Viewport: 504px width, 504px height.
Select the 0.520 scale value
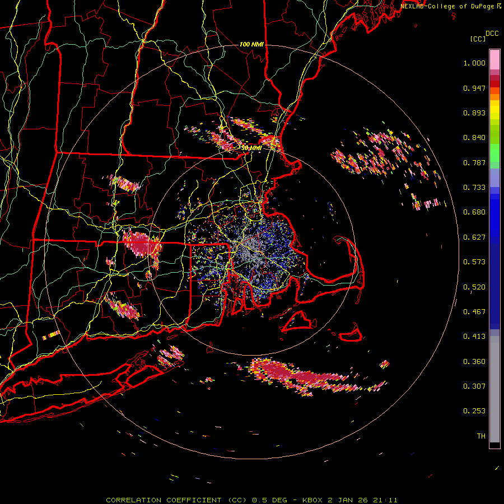pyautogui.click(x=474, y=287)
